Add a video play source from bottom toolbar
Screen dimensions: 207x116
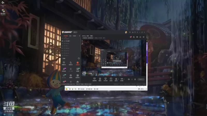pyautogui.click(x=111, y=79)
